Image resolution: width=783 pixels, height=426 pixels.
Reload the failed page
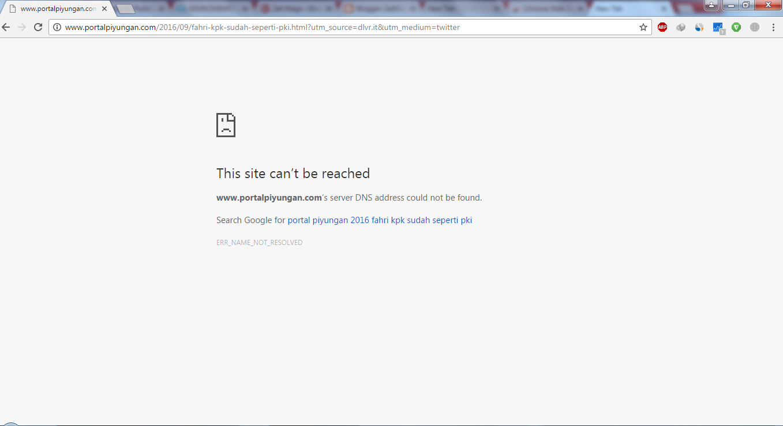click(38, 27)
